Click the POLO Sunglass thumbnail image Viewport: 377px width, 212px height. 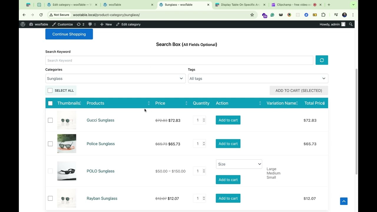pos(67,171)
